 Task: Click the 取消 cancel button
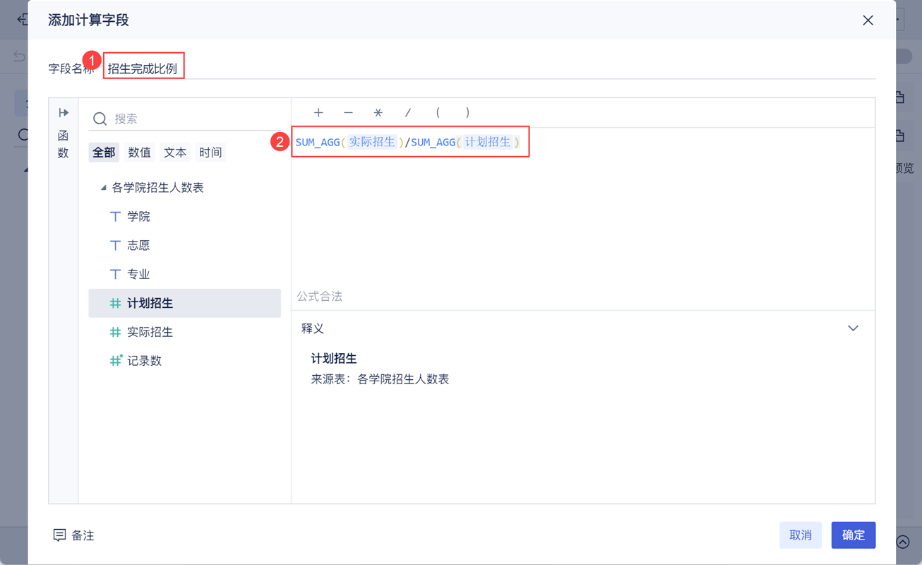[x=800, y=535]
